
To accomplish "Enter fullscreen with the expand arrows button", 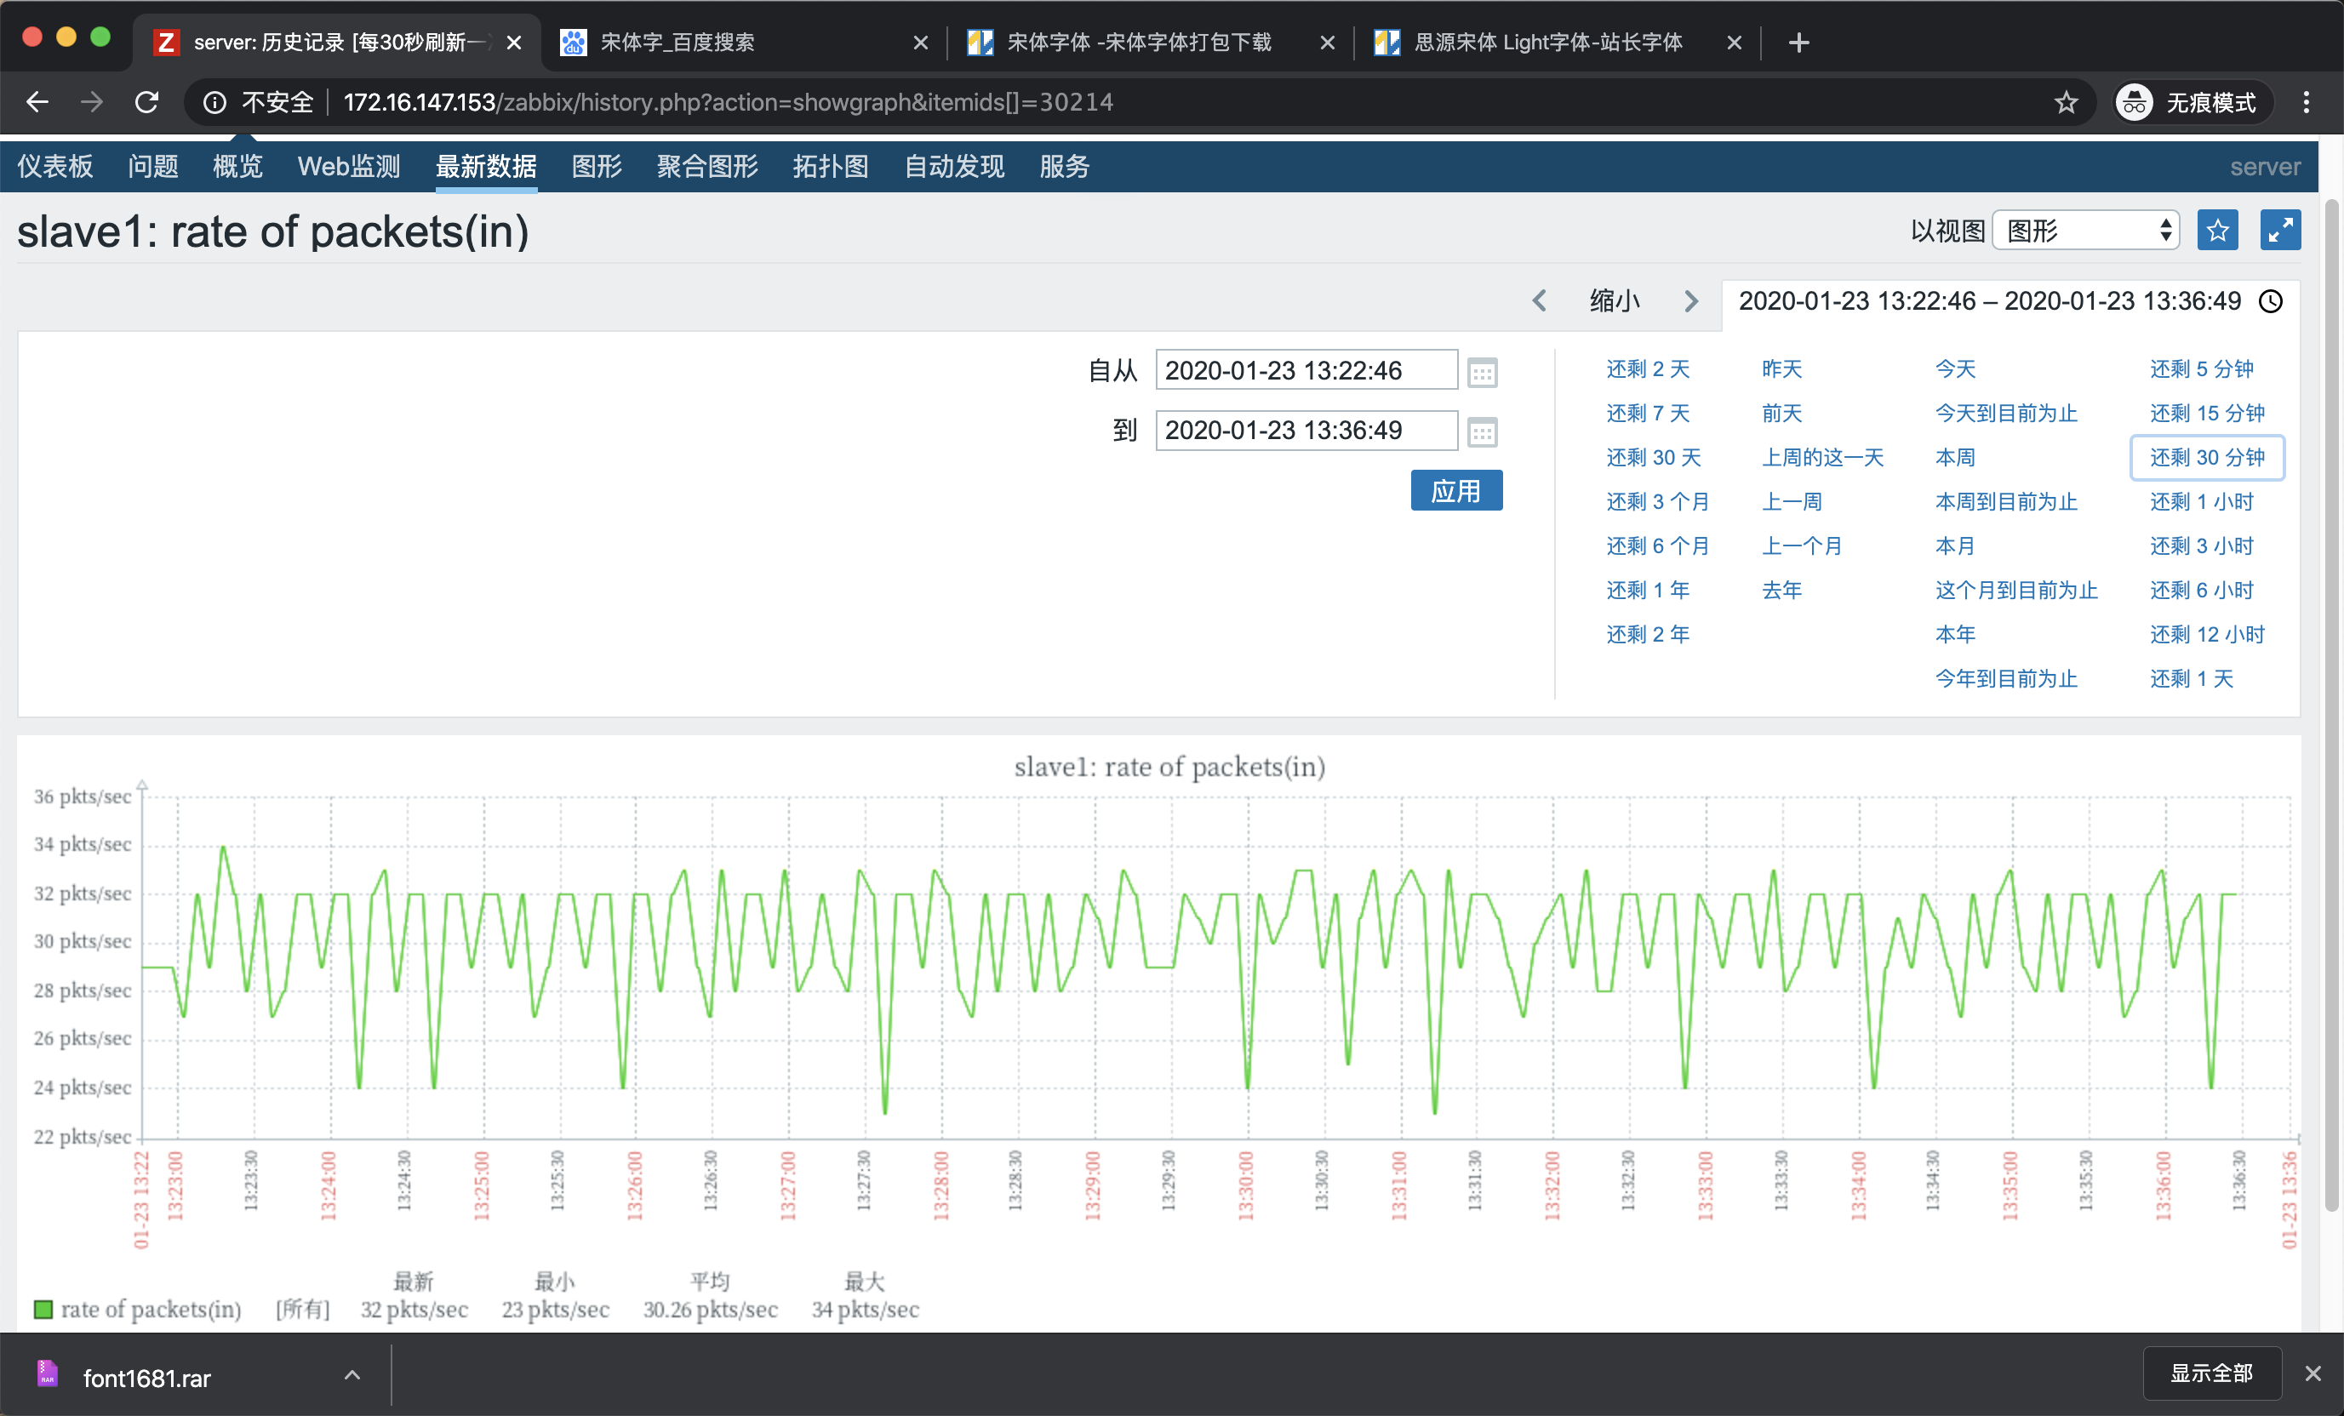I will [x=2279, y=231].
